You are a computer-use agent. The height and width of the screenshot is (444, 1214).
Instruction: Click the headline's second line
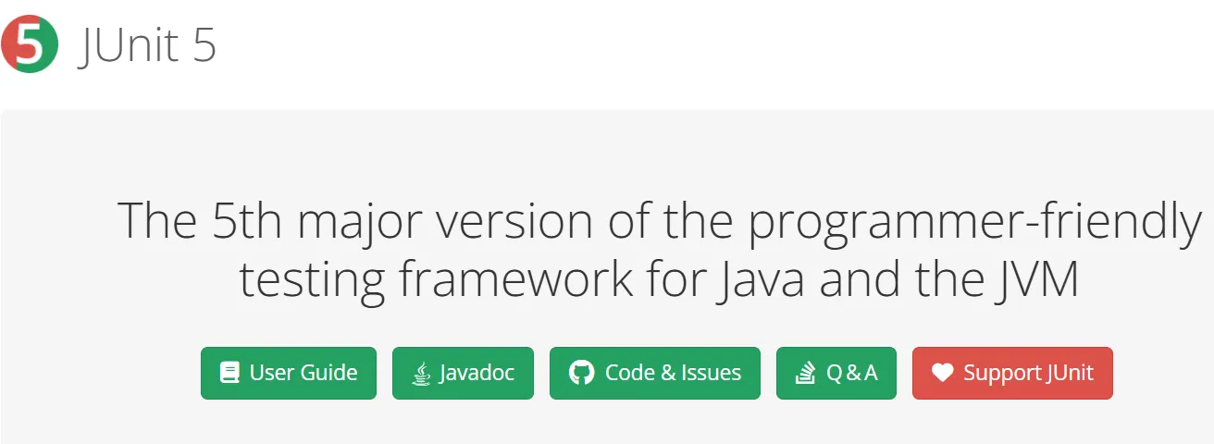coord(659,279)
